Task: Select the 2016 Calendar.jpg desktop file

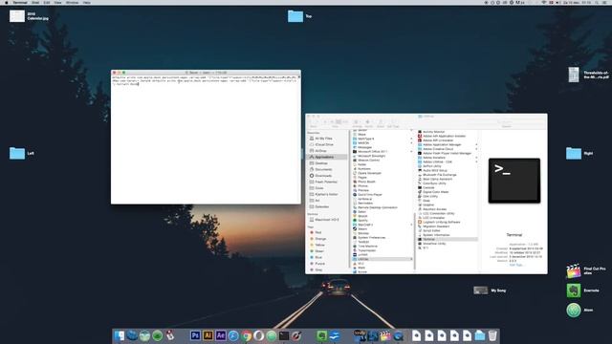Action: point(17,16)
